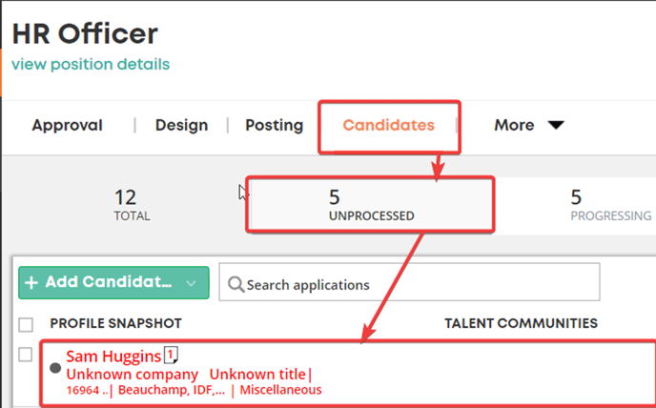Open the Add Candidate dropdown chevron

[x=191, y=283]
